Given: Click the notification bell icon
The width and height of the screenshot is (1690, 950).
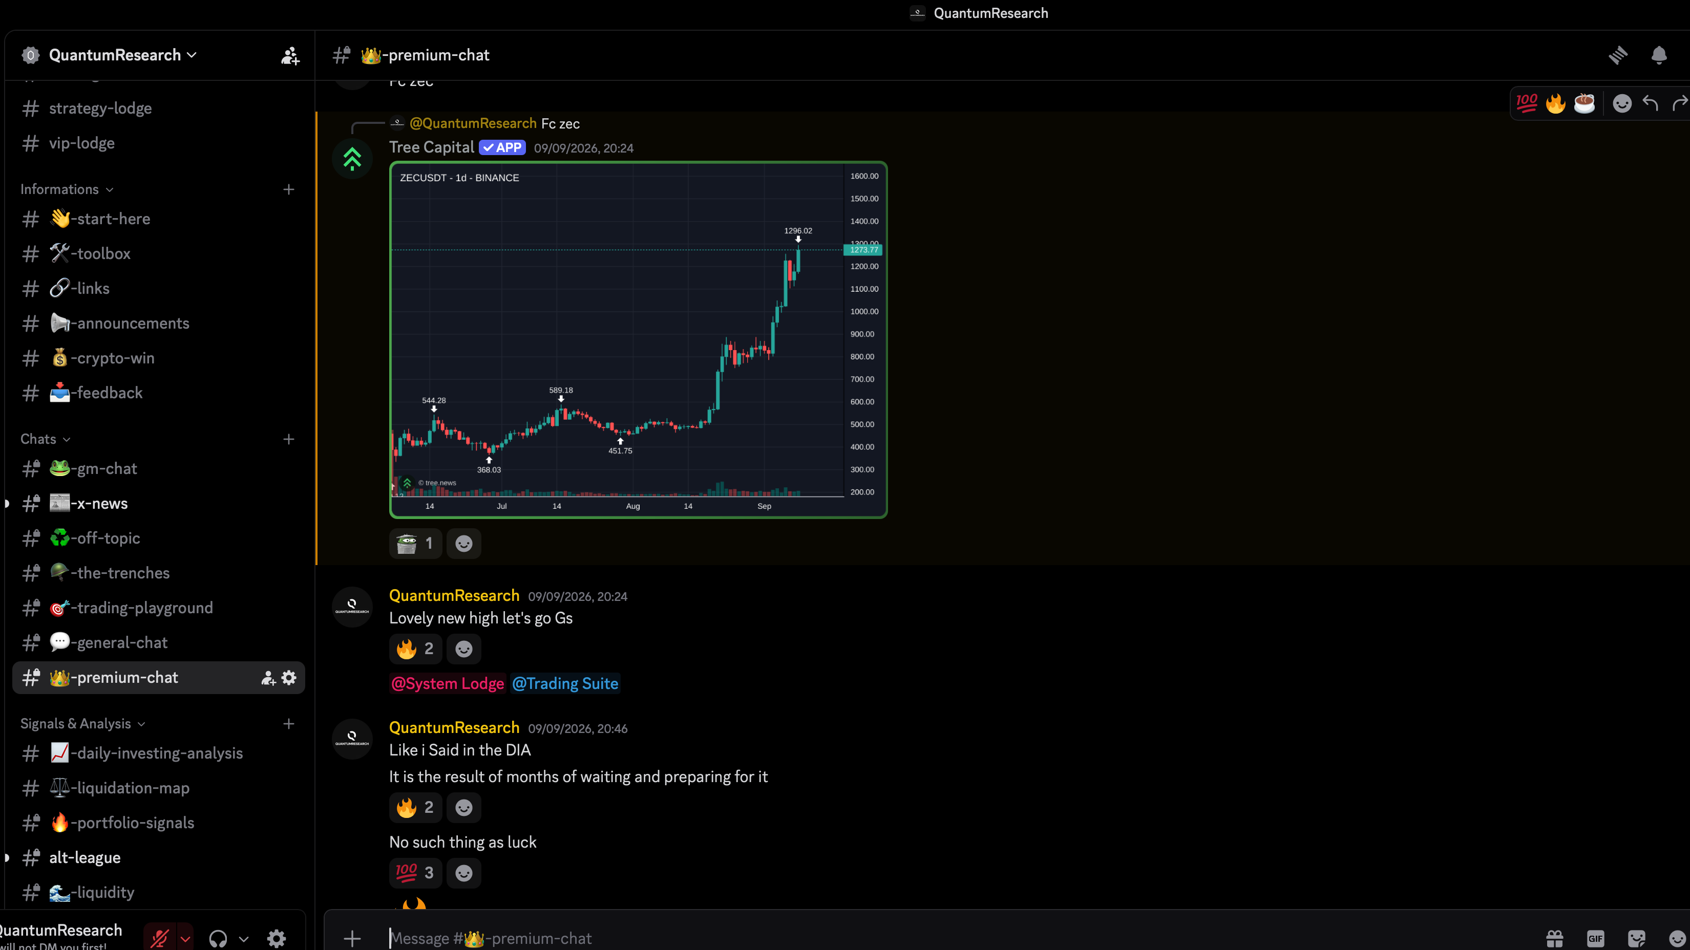Looking at the screenshot, I should (x=1659, y=55).
